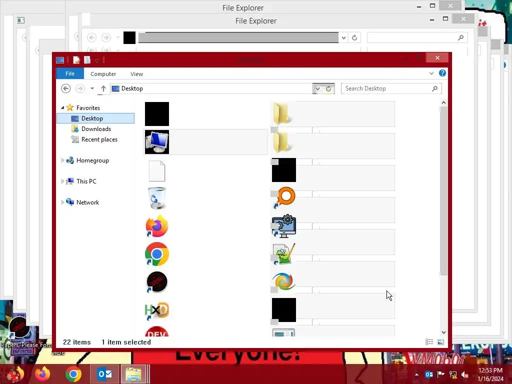The image size is (512, 384).
Task: Open the taskbar clock showing 12:53 PM
Action: point(490,374)
